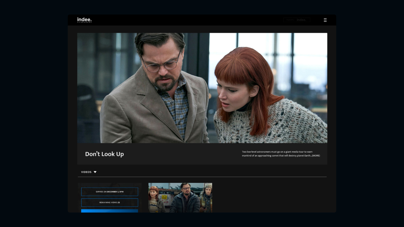Image resolution: width=404 pixels, height=227 pixels.
Task: Click the 'Expires on December 3, 9PM' box
Action: click(x=110, y=192)
